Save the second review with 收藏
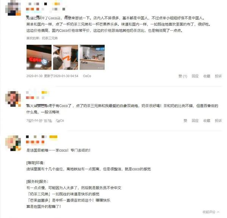 click(x=207, y=120)
